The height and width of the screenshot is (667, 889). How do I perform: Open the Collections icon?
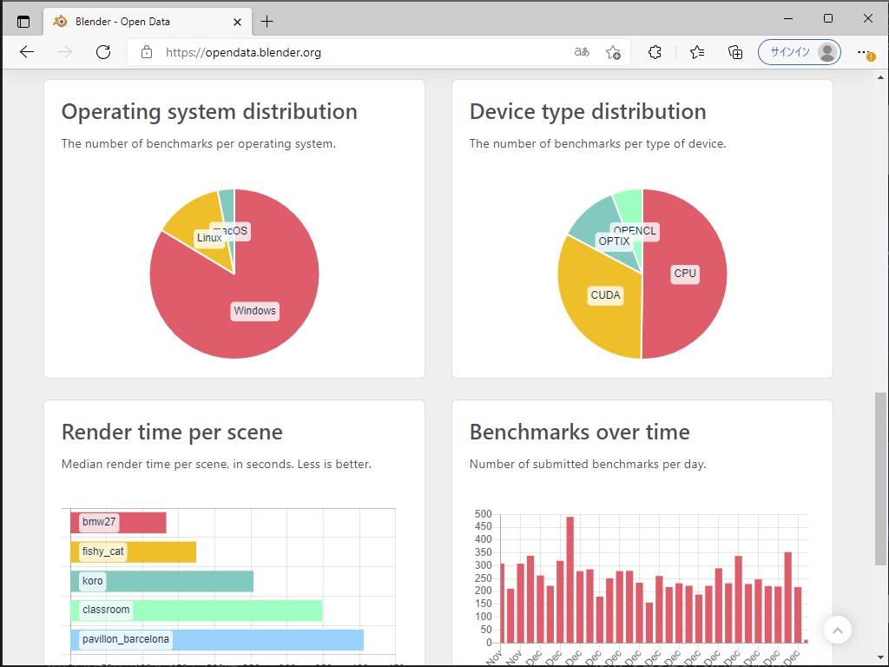[735, 52]
